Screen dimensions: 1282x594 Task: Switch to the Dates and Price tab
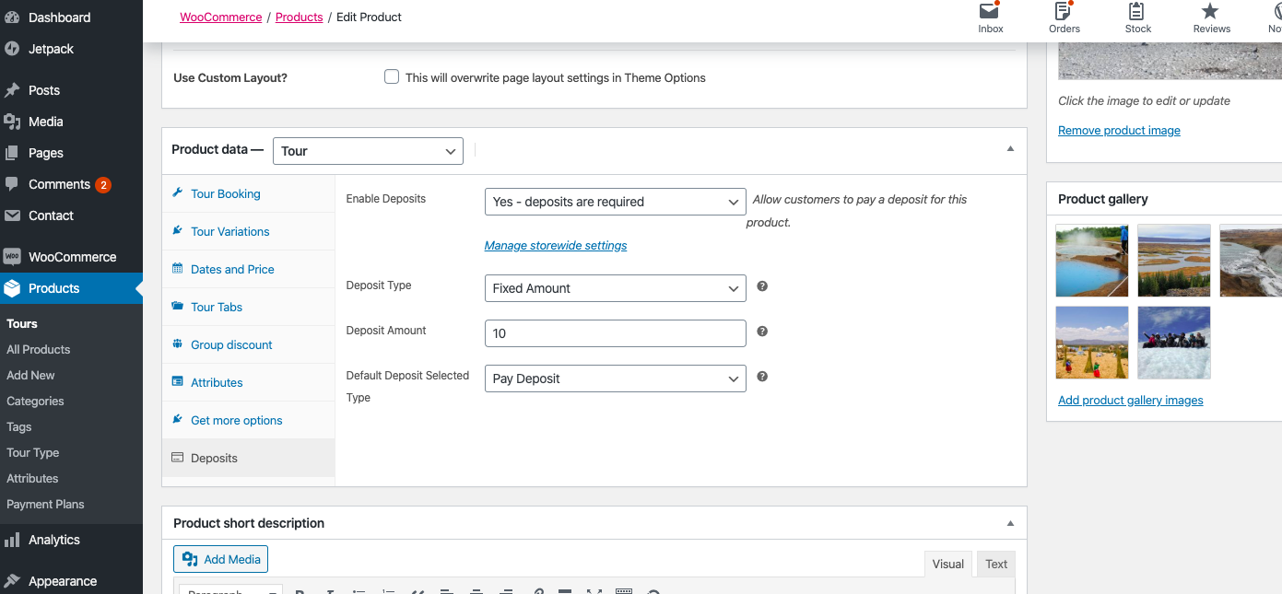[232, 269]
